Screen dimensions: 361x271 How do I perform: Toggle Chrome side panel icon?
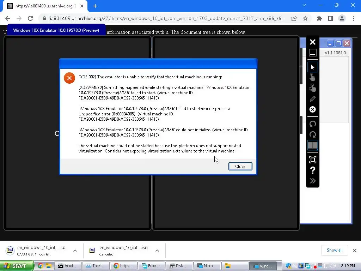(x=331, y=18)
